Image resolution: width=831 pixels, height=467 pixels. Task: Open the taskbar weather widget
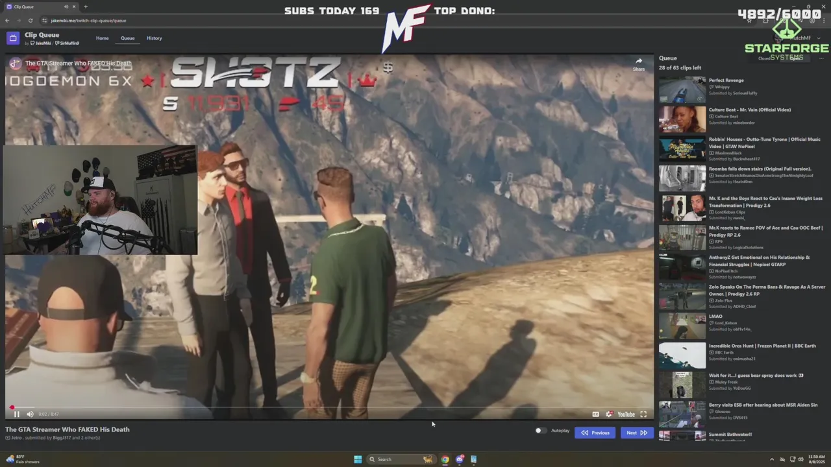pos(23,459)
